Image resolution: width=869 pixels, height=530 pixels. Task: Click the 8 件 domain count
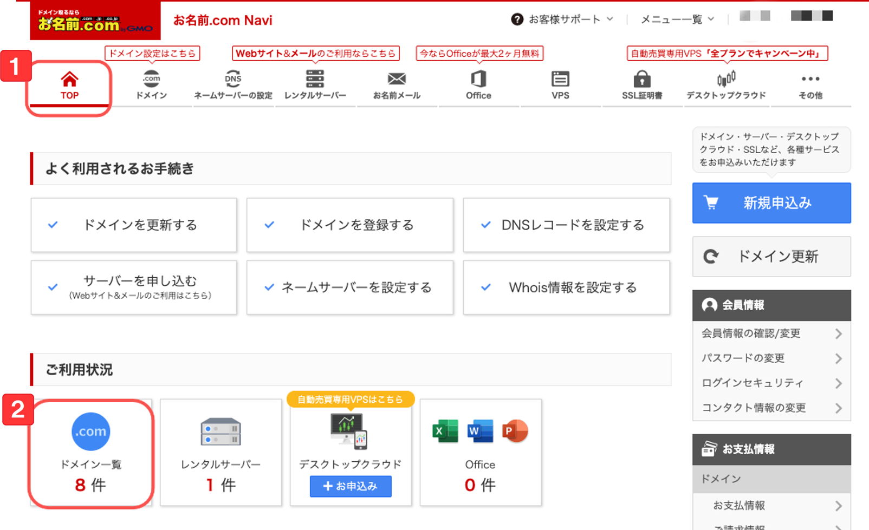tap(90, 485)
